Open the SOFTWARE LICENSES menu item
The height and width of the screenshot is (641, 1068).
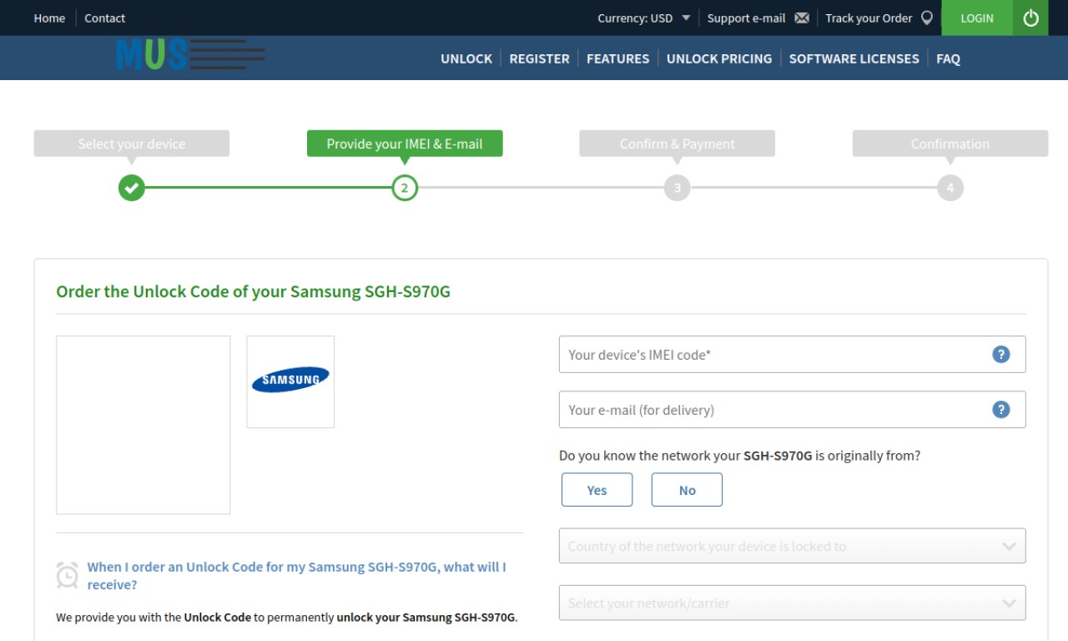tap(854, 58)
